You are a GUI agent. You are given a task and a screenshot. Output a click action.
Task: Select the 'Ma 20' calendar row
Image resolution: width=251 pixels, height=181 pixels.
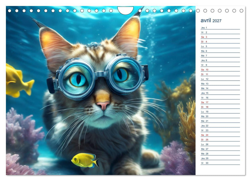coord(220,116)
